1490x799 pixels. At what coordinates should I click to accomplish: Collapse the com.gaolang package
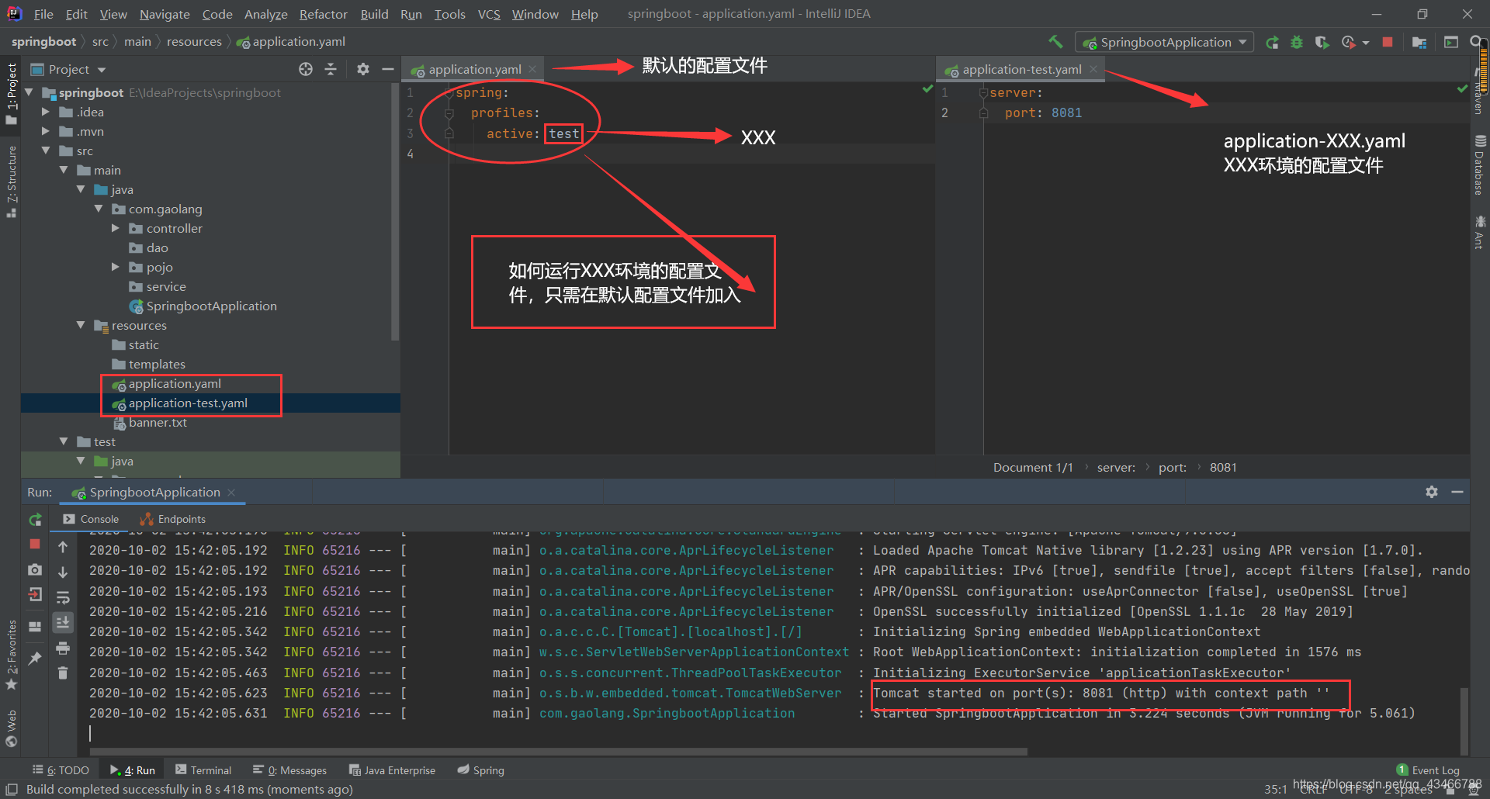(x=99, y=209)
